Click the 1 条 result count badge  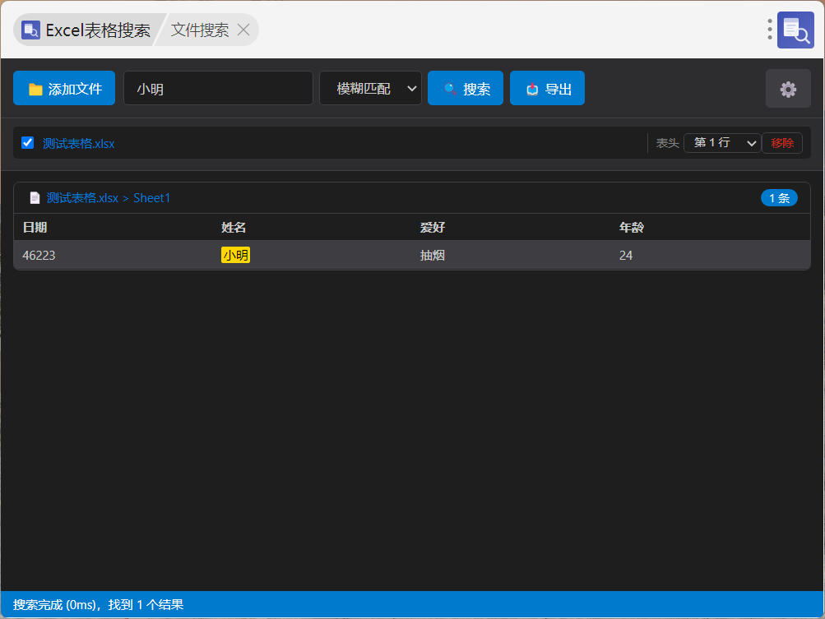click(x=779, y=198)
